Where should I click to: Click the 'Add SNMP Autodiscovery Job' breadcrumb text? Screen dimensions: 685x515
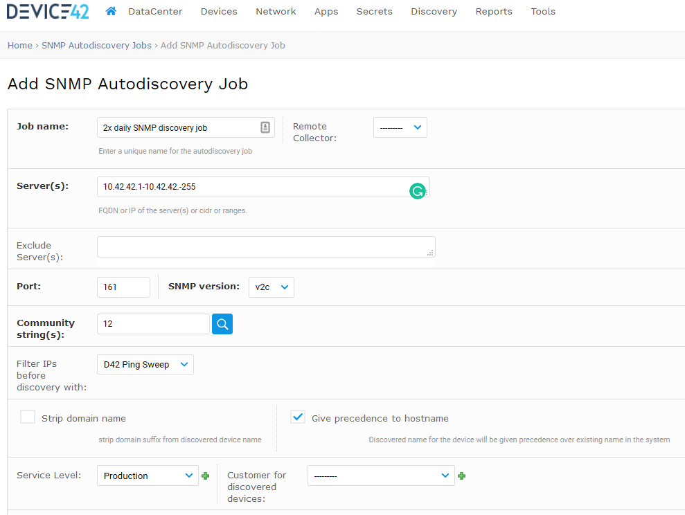tap(223, 46)
